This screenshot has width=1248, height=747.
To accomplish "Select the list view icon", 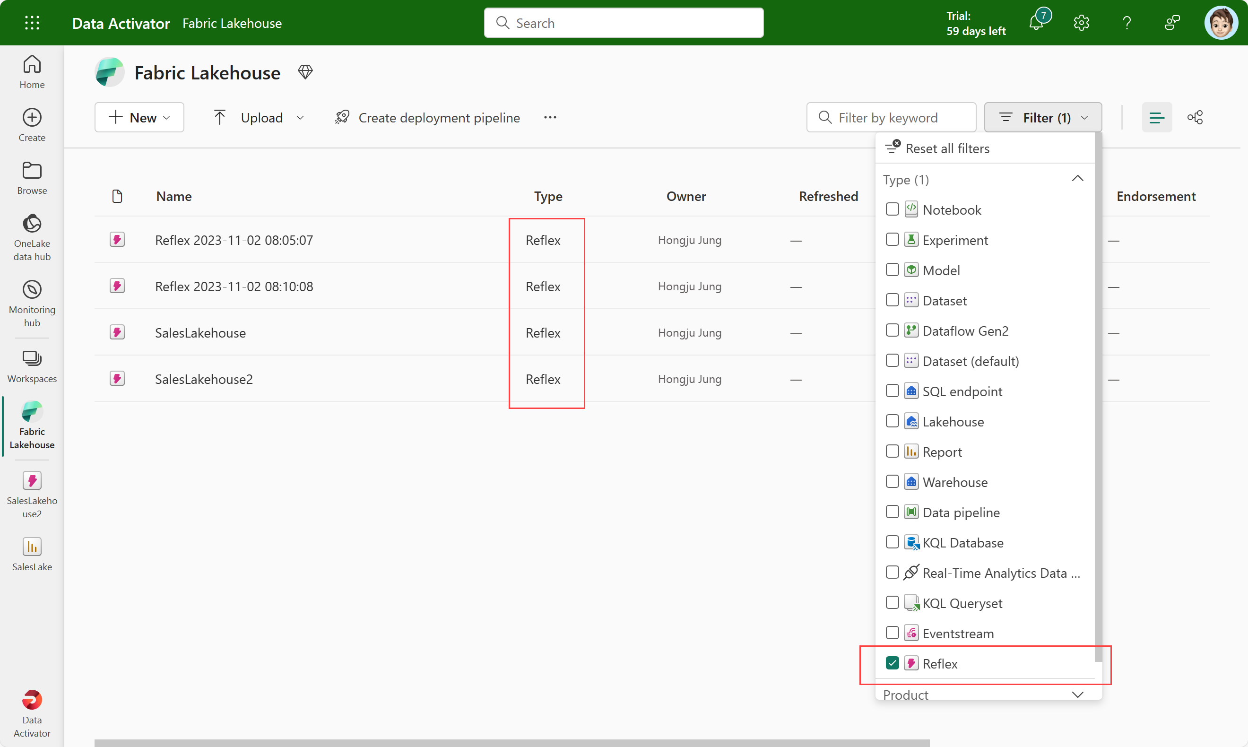I will click(x=1156, y=117).
